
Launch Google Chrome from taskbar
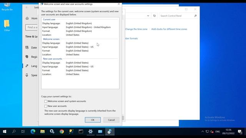[x=61, y=131]
